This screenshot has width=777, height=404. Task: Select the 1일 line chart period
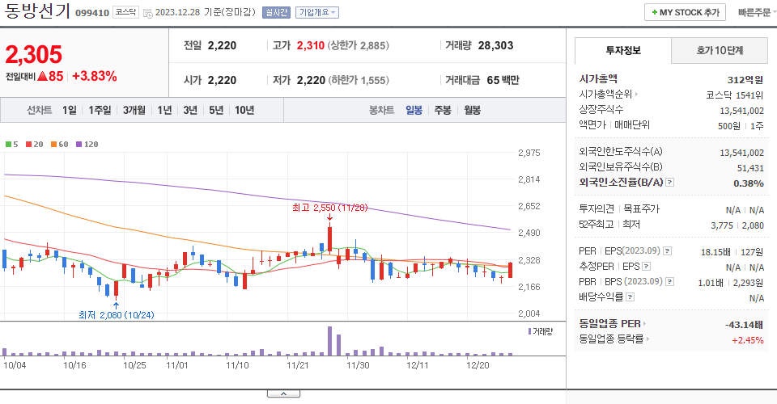pyautogui.click(x=70, y=110)
